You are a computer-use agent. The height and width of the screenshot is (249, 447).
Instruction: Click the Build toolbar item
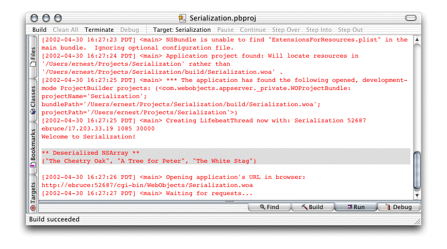[x=39, y=30]
